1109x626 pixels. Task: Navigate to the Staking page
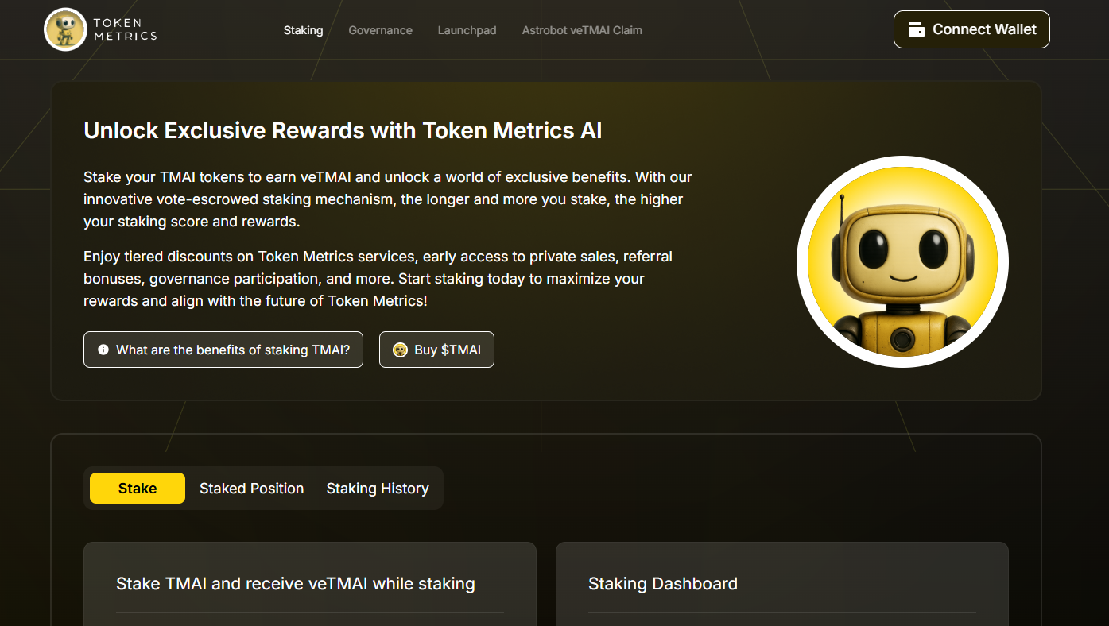303,29
